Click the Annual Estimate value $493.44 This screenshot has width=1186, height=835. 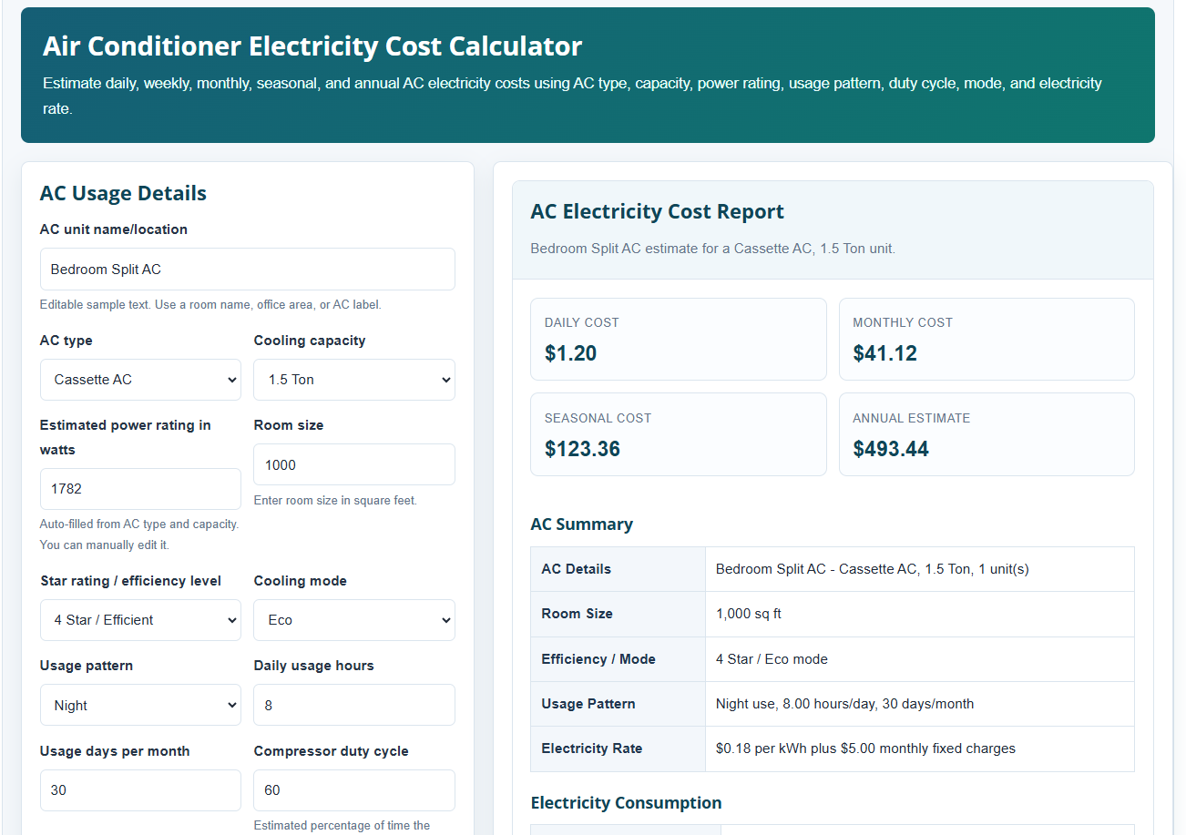click(891, 449)
